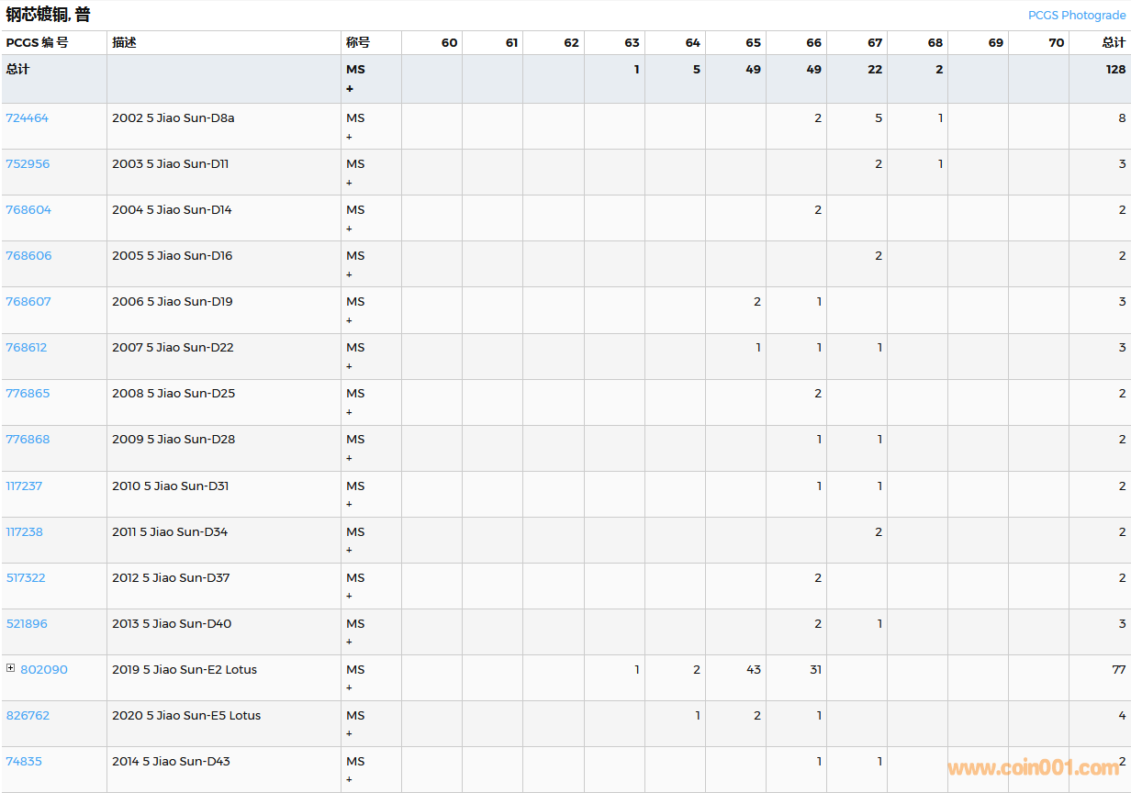Open PCGS number 826762
Screen dimensions: 1131x793
coord(28,716)
